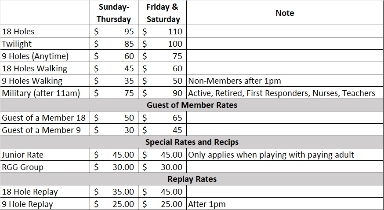Click the Replay Rates section header
Viewport: 384px width, 210px height.
tap(192, 179)
